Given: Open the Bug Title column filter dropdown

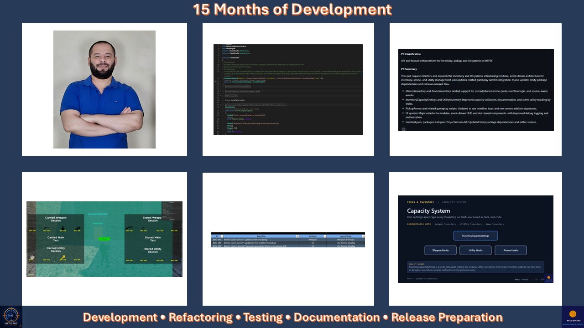Looking at the screenshot, I should click(297, 236).
